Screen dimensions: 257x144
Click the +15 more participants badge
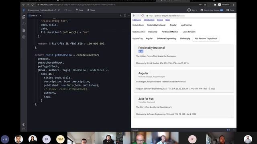5,139
